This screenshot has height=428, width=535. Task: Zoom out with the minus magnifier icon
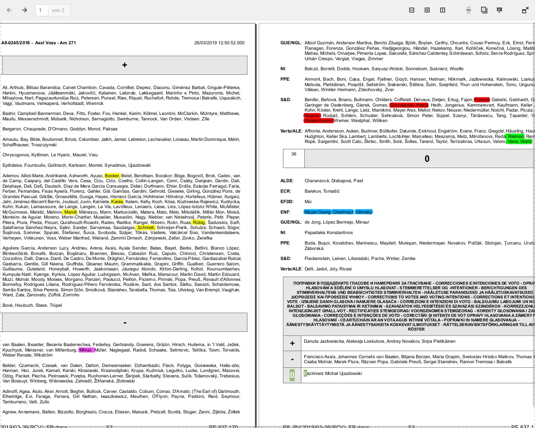[412, 10]
